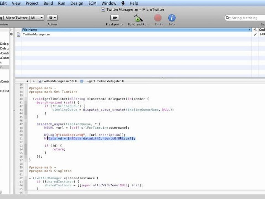Open the Info inspector icon

[x=172, y=18]
